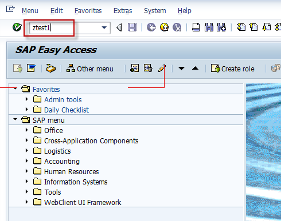Click the green Back arrow icon

[x=151, y=27]
